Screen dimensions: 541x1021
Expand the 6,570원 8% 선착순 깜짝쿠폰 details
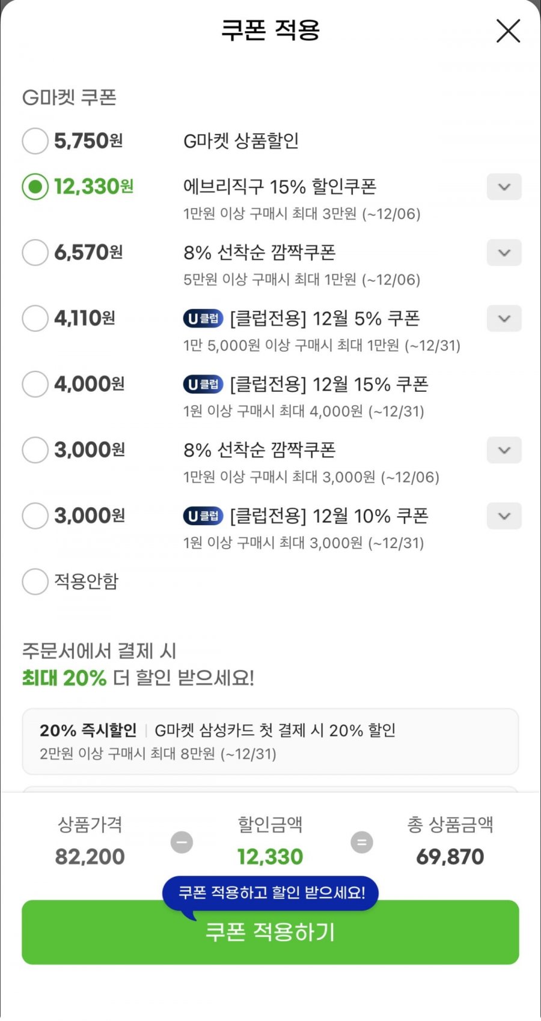pyautogui.click(x=504, y=252)
